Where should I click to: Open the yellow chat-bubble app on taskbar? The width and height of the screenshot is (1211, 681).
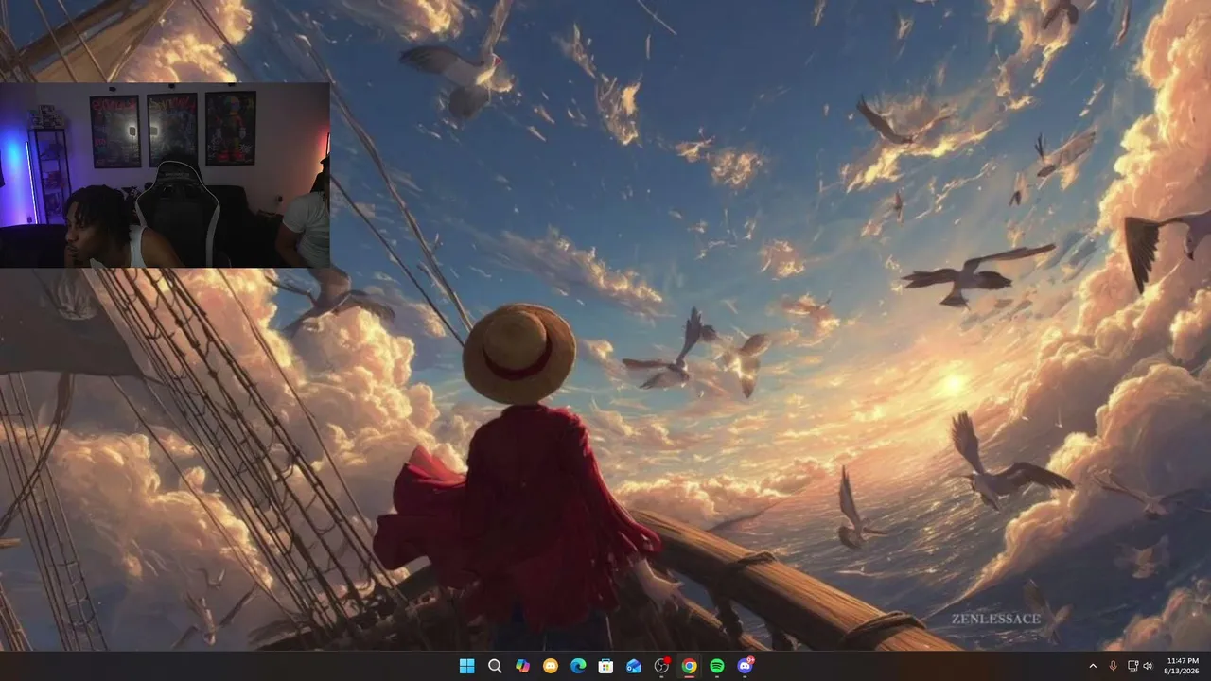point(551,666)
